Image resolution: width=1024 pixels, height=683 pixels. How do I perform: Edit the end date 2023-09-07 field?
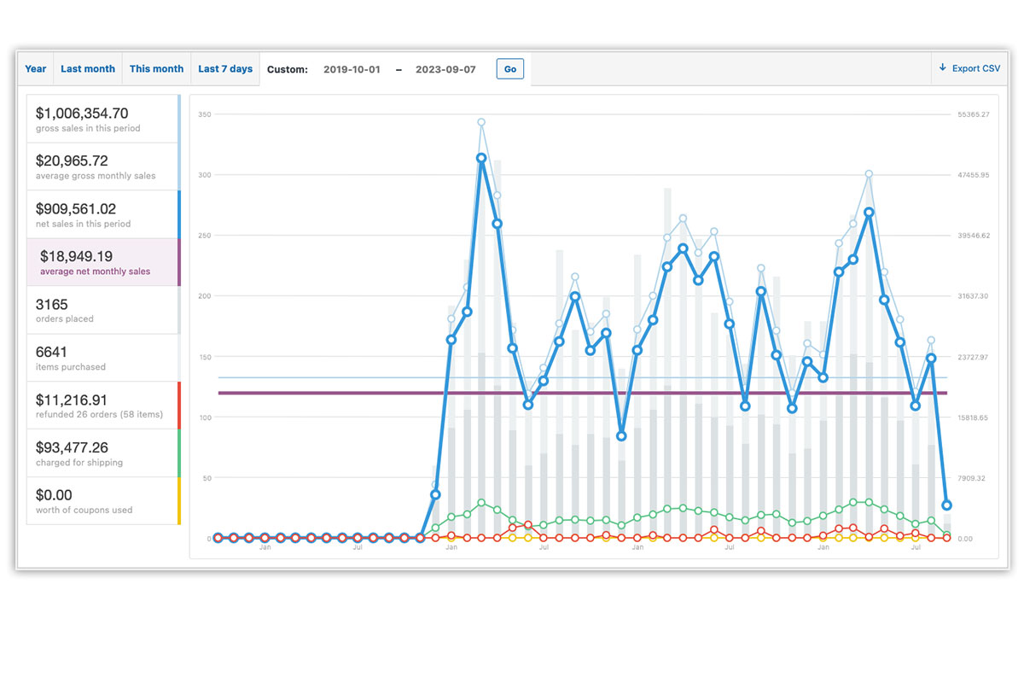(444, 69)
